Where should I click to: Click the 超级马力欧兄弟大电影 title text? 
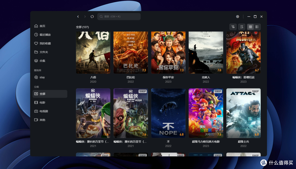(x=206, y=141)
